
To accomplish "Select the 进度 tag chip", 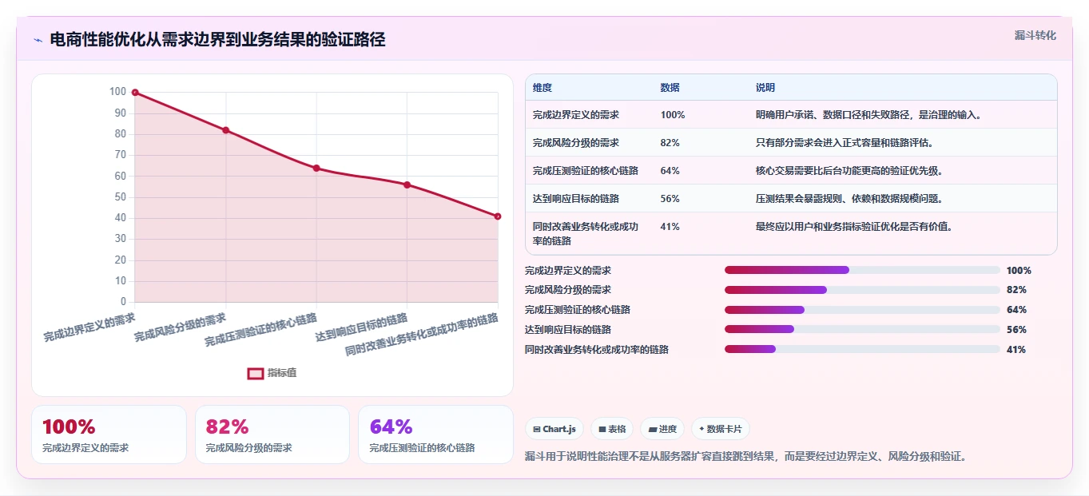I will [662, 429].
